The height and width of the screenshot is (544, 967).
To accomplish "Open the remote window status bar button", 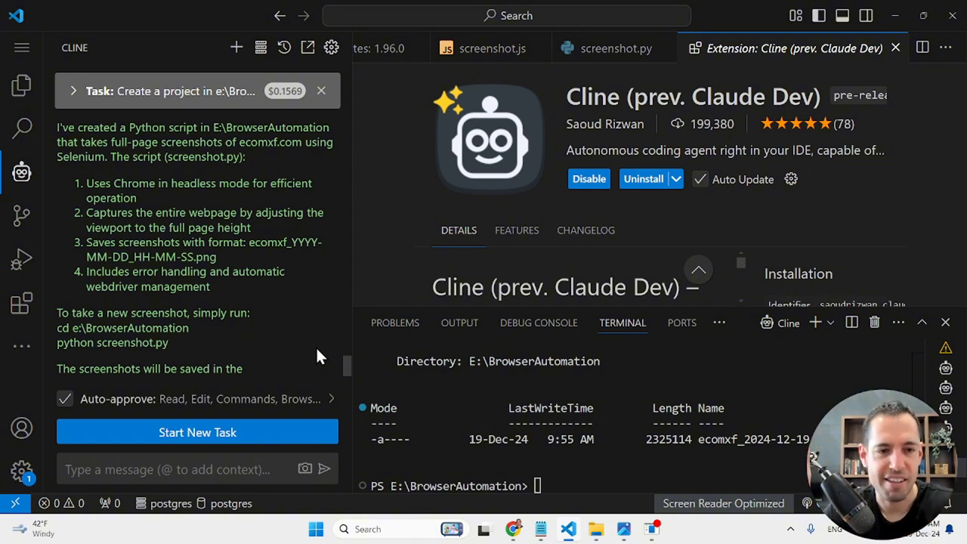I will 15,503.
